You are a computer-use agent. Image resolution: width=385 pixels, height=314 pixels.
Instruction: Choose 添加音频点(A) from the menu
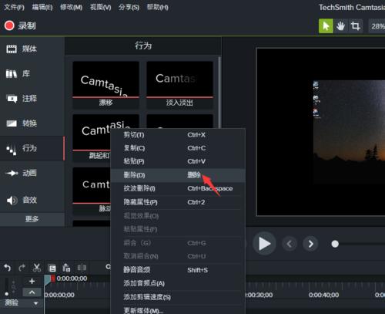tap(178, 283)
